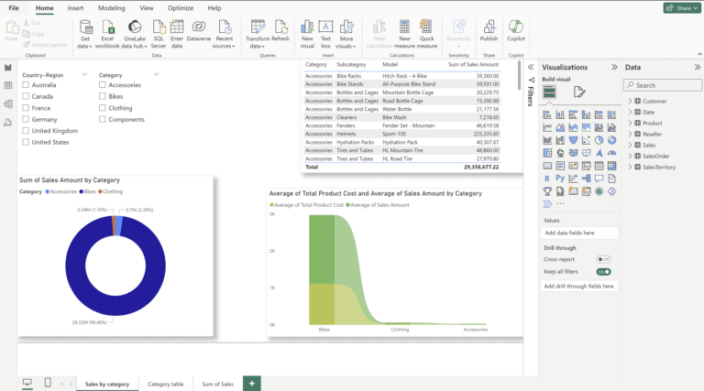Check the Accessories category checkbox
Viewport: 704px width, 391px height.
pyautogui.click(x=103, y=85)
